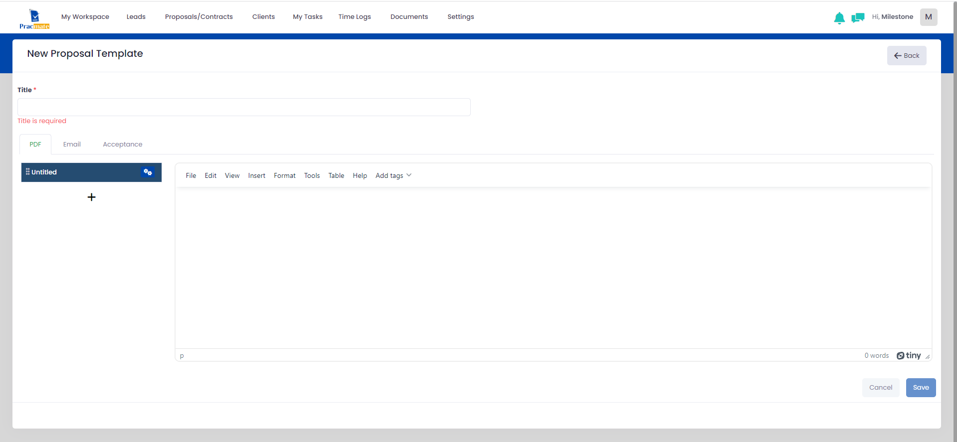
Task: Open My Workspace menu
Action: pyautogui.click(x=85, y=16)
